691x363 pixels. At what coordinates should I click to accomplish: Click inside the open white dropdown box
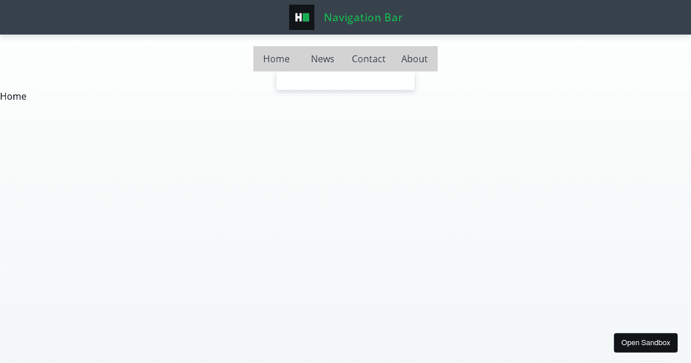click(x=345, y=80)
